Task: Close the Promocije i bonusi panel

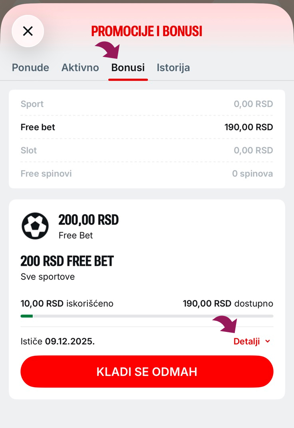Action: click(28, 31)
